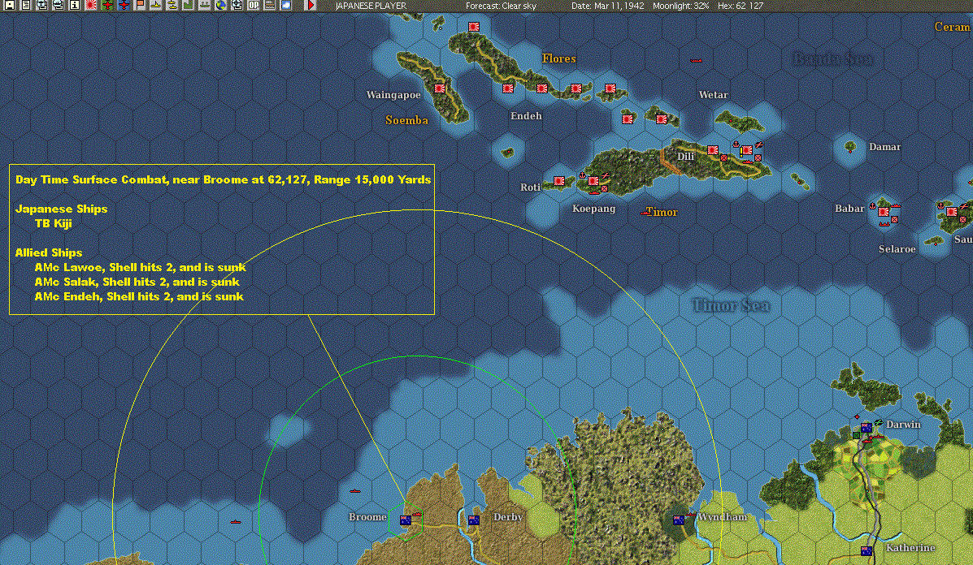Viewport: 973px width, 565px height.
Task: Click the orange flag toolbar icon
Action: coord(141,5)
